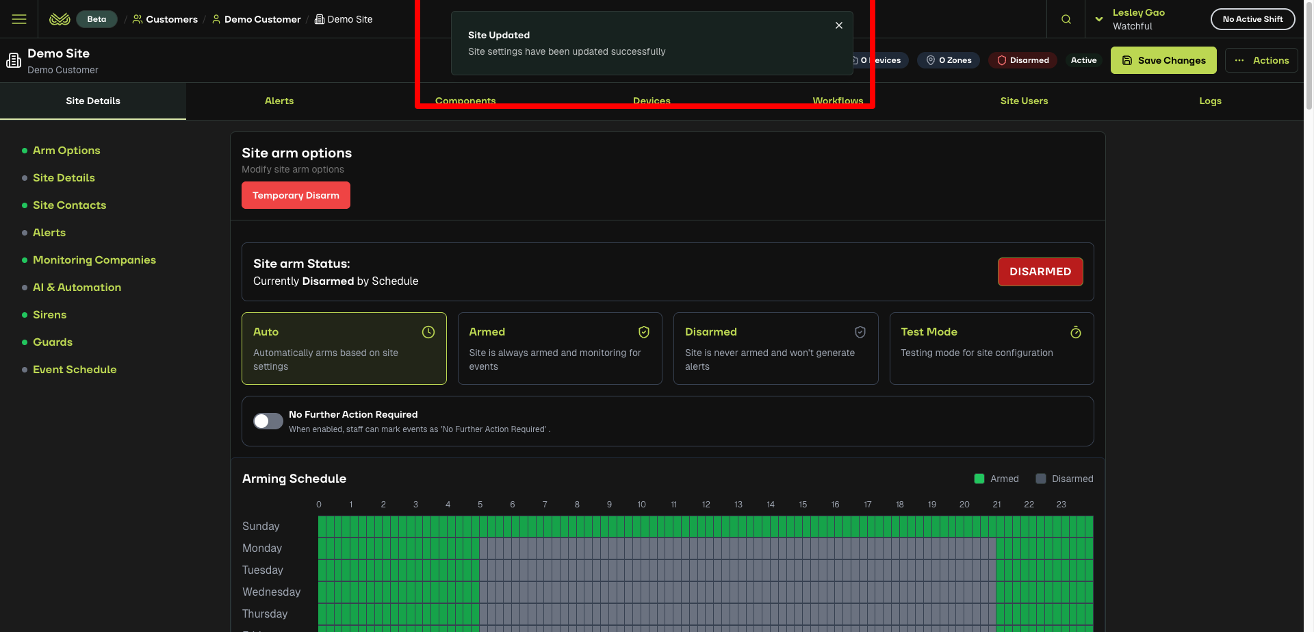The height and width of the screenshot is (632, 1314).
Task: Click the shield icon on Armed card
Action: 644,332
